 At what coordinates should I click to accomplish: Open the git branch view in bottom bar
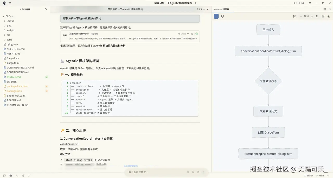[x=29, y=176]
